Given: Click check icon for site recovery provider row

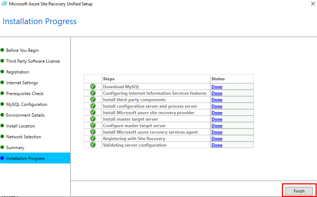Looking at the screenshot, I should coord(93,113).
